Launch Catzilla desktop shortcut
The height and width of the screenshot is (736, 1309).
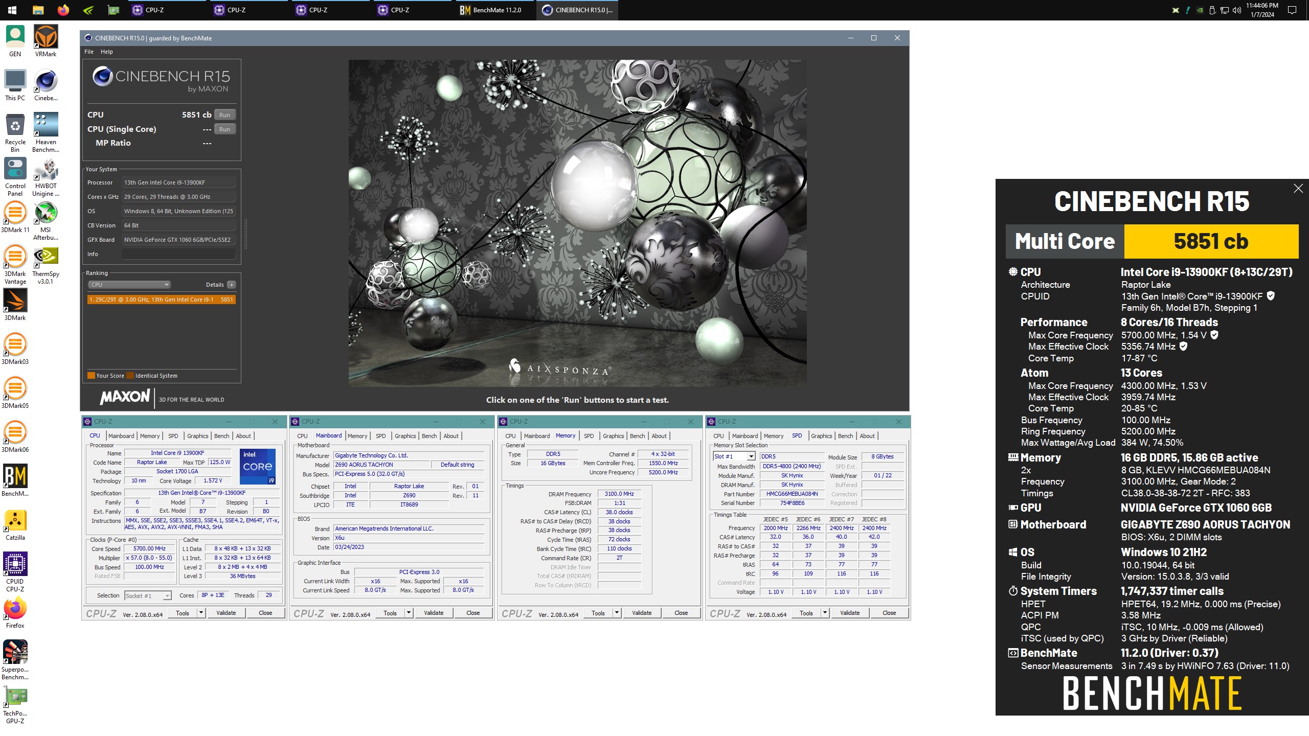15,525
